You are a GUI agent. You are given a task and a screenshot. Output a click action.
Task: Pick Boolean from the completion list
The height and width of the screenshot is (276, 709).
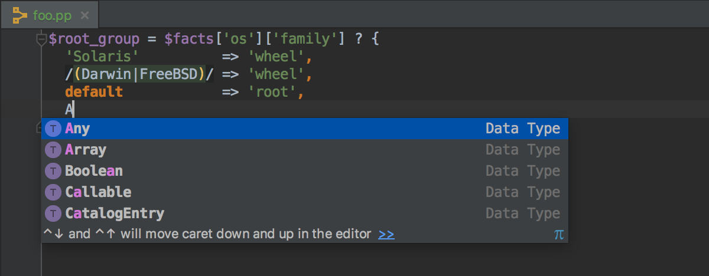pyautogui.click(x=304, y=171)
